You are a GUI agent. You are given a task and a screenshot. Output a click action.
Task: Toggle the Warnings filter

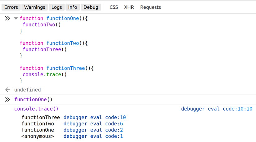pos(35,7)
